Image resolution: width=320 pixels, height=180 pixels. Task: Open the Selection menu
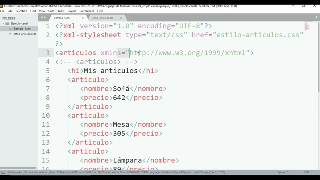pos(21,11)
